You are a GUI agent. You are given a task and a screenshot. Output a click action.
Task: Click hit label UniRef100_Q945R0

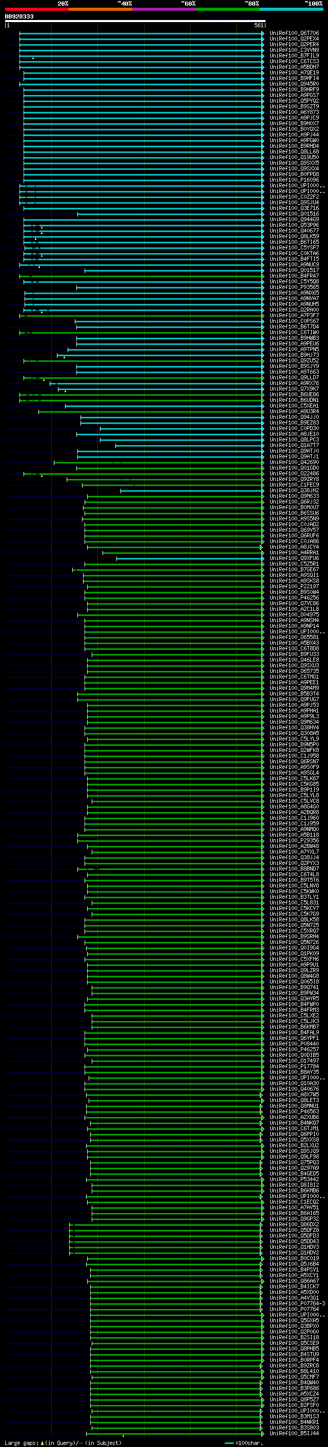[294, 84]
